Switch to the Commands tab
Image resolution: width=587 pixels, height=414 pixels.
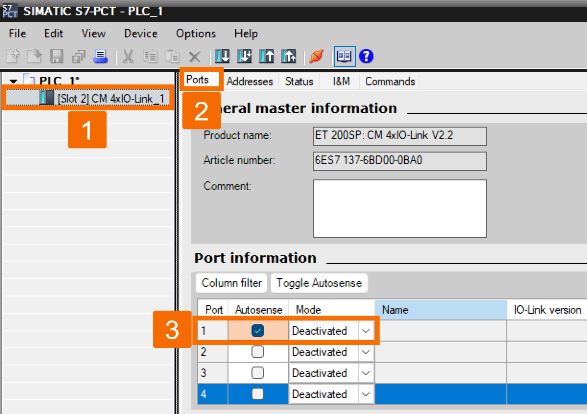click(x=390, y=82)
